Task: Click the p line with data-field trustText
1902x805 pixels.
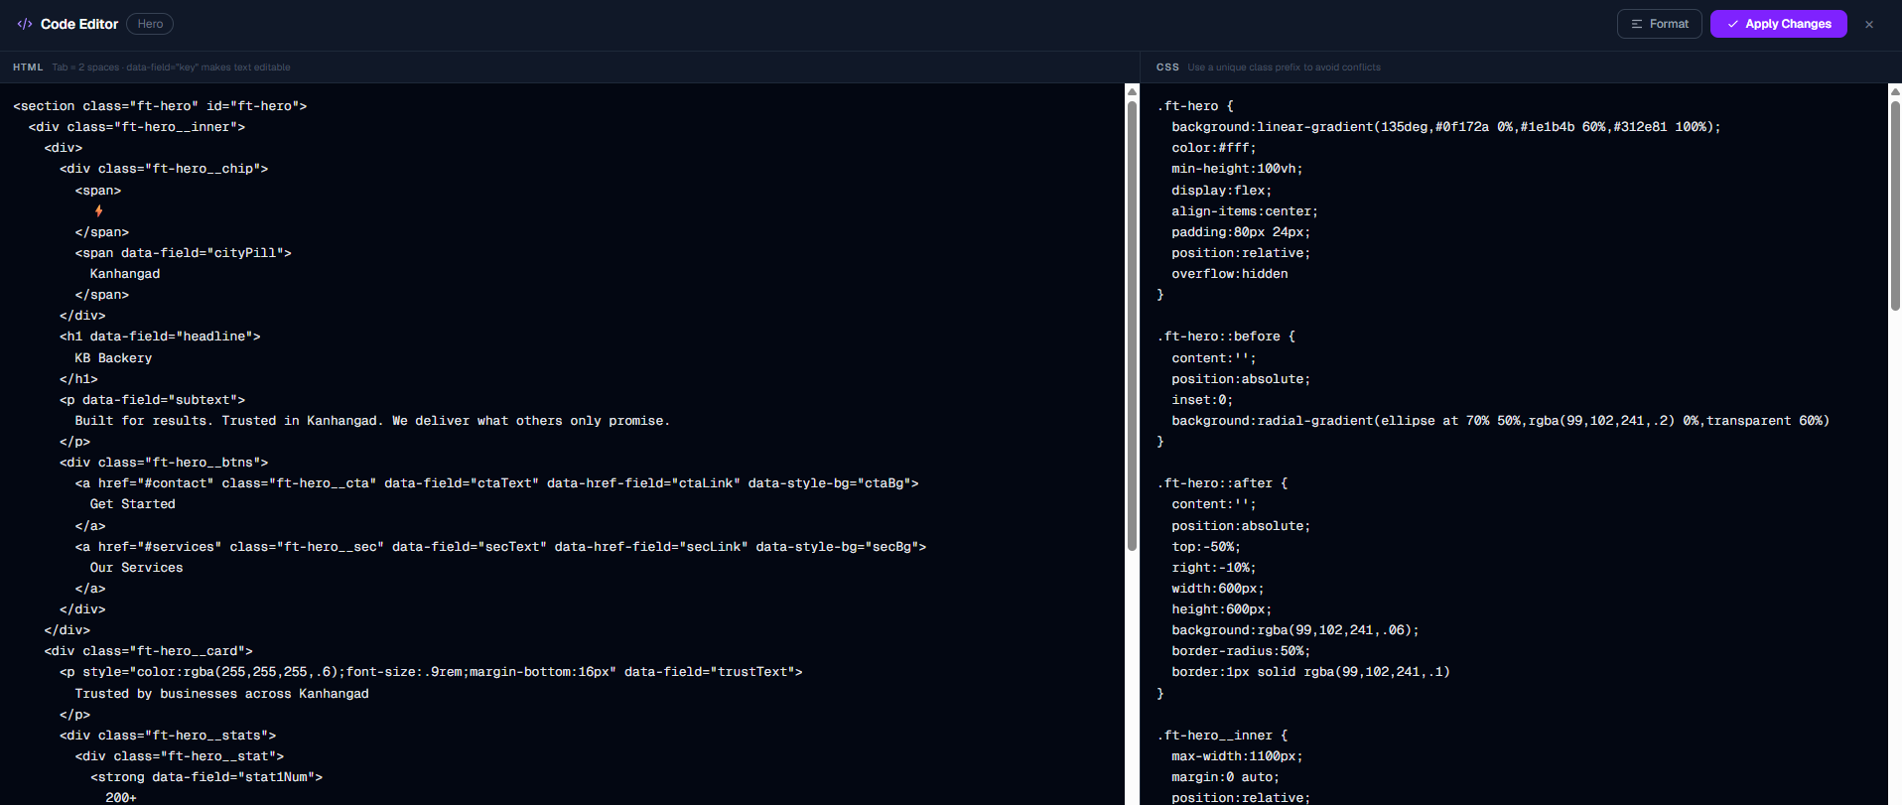Action: pyautogui.click(x=431, y=672)
